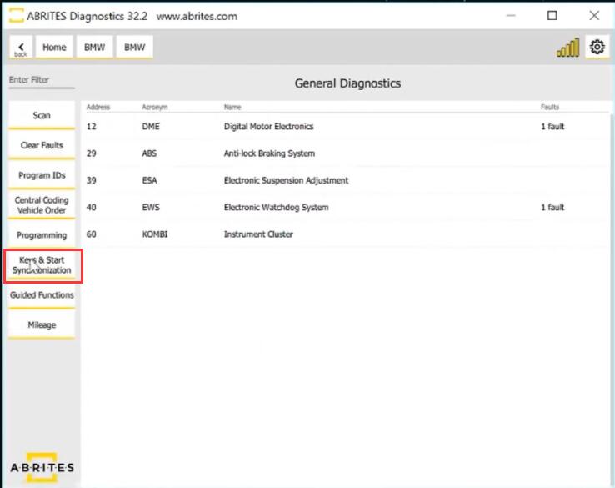This screenshot has width=615, height=488.
Task: Start a Scan of the modules
Action: tap(42, 115)
